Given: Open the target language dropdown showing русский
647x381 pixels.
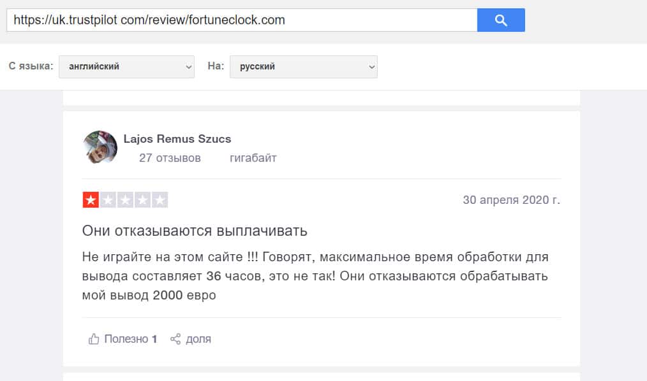Looking at the screenshot, I should click(x=304, y=66).
